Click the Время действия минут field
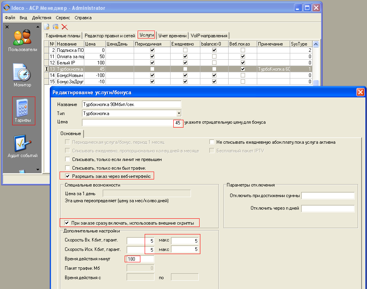367x289 pixels. [140, 259]
